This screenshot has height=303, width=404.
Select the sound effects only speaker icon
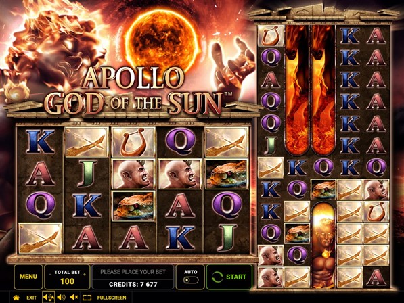pos(61,298)
